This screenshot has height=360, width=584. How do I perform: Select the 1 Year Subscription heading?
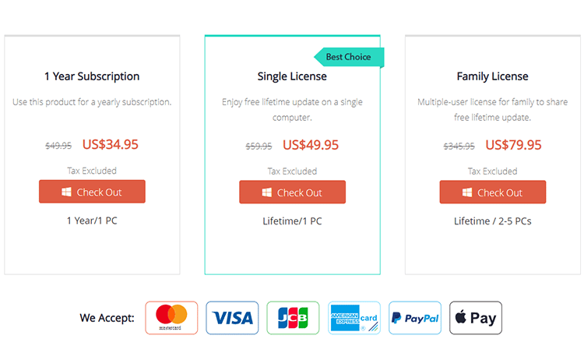click(x=92, y=76)
